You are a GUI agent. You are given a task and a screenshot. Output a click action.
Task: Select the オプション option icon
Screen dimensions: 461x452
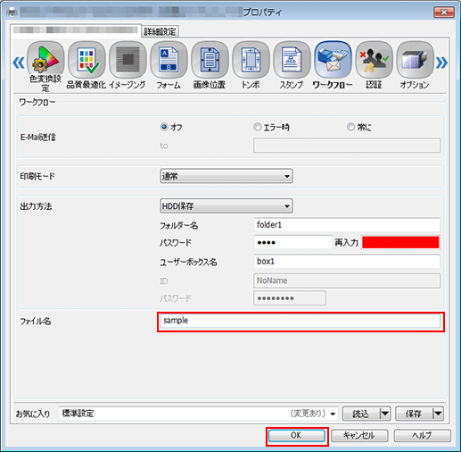(415, 60)
